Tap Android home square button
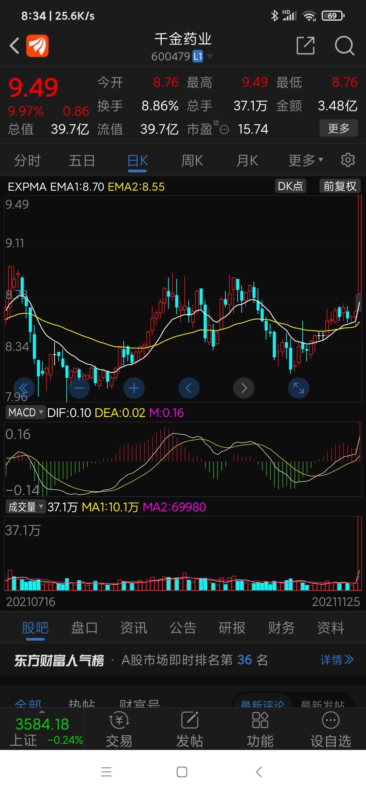Image resolution: width=366 pixels, height=794 pixels. 182,772
